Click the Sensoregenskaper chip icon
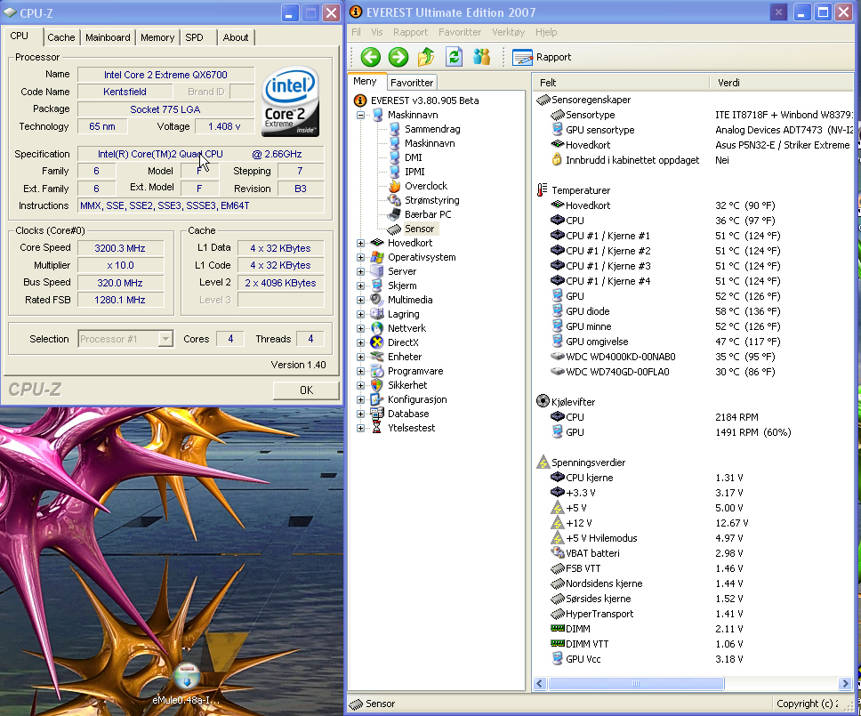 pyautogui.click(x=543, y=100)
